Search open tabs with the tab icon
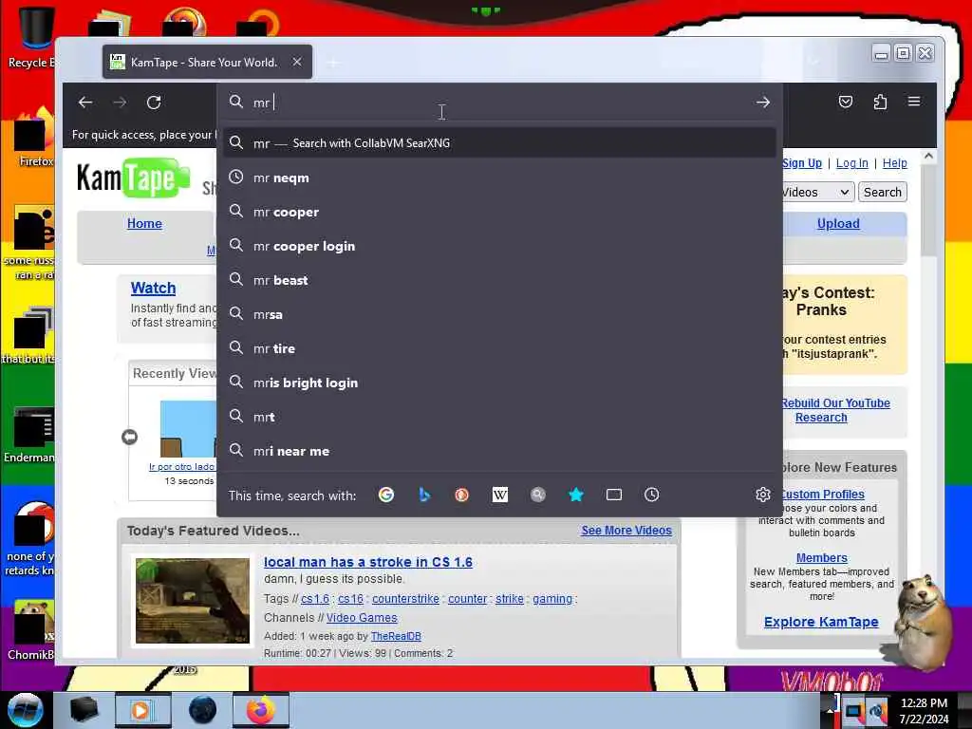 click(x=614, y=495)
